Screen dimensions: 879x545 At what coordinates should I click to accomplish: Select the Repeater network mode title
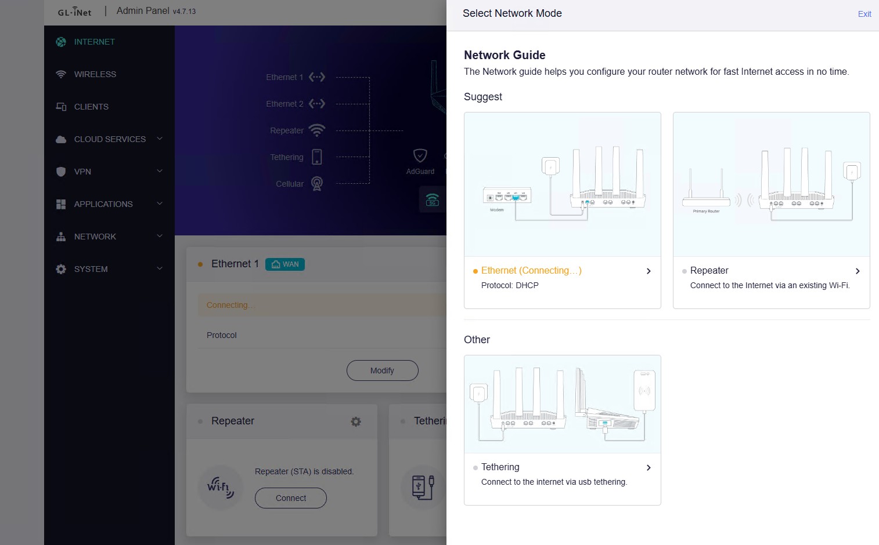click(x=709, y=271)
